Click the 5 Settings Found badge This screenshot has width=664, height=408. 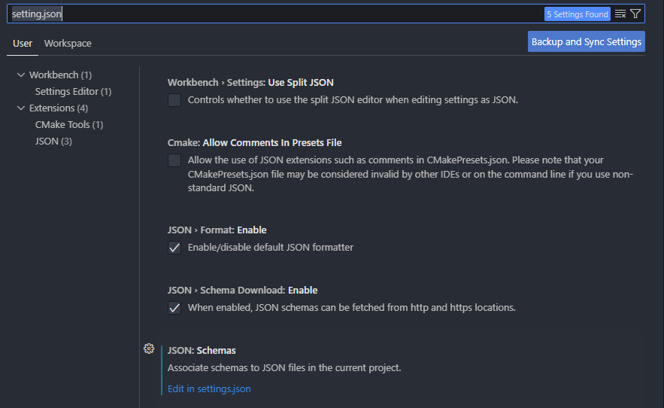click(578, 14)
